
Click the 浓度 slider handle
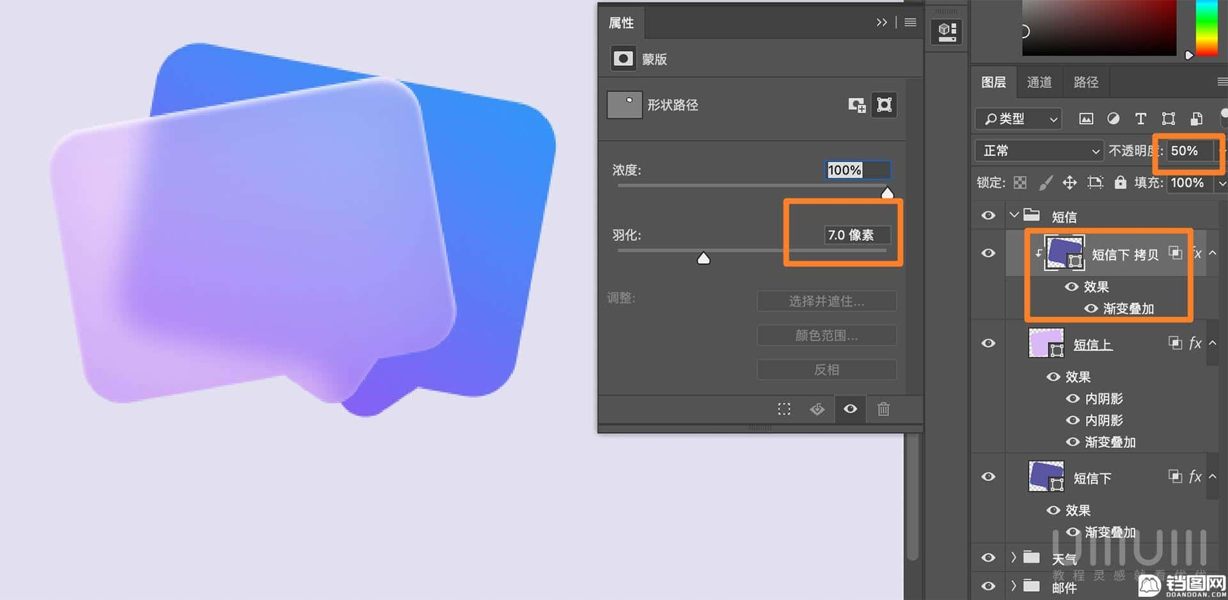pos(887,192)
